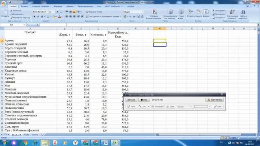Toggle bold formatting

point(34,17)
